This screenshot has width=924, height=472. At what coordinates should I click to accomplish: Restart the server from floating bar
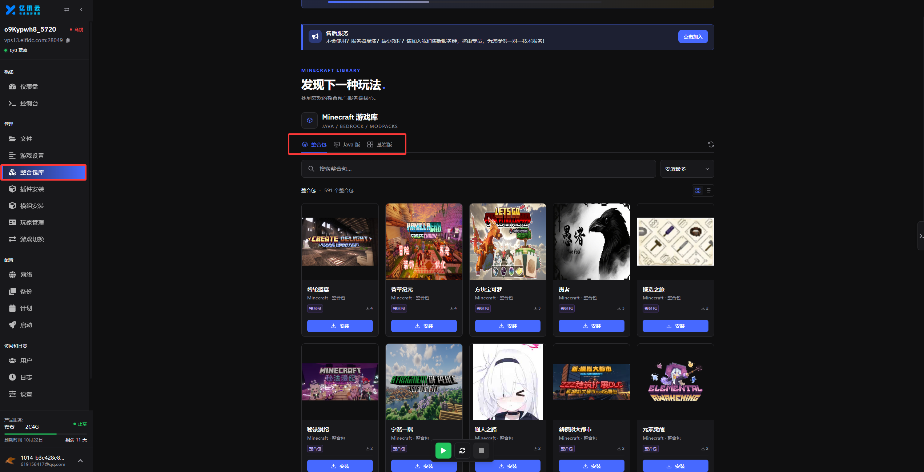[462, 451]
